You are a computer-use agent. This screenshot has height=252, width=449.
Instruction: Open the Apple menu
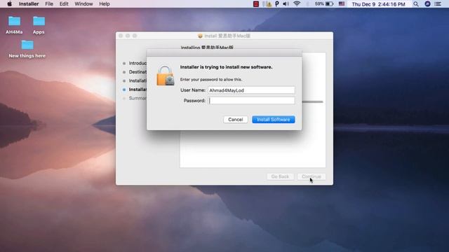click(9, 3)
